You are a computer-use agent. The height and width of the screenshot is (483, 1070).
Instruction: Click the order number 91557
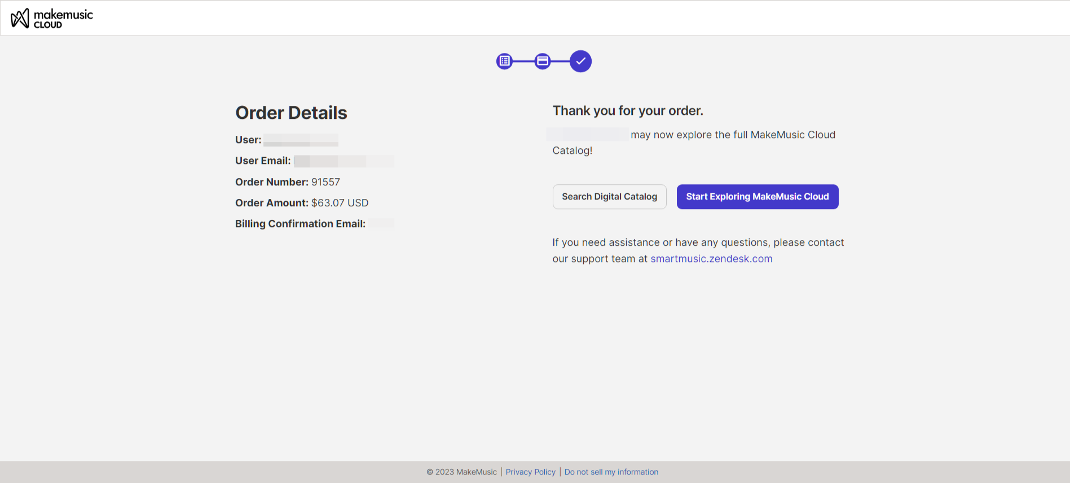click(x=325, y=182)
